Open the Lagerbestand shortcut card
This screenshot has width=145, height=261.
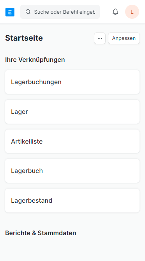tap(72, 201)
